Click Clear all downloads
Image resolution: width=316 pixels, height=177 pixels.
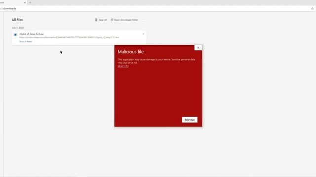[101, 20]
